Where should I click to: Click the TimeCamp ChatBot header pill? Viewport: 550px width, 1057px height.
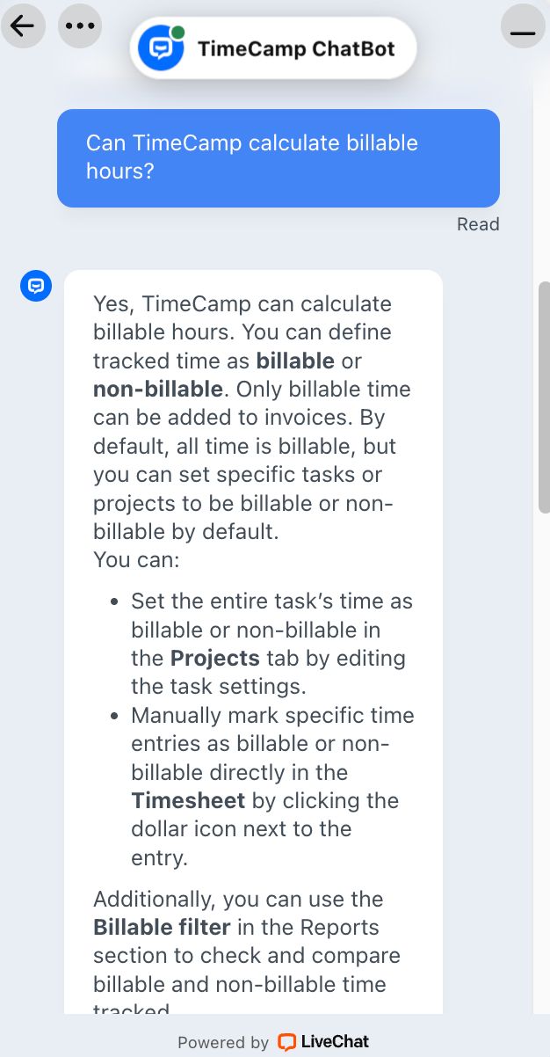pyautogui.click(x=272, y=47)
